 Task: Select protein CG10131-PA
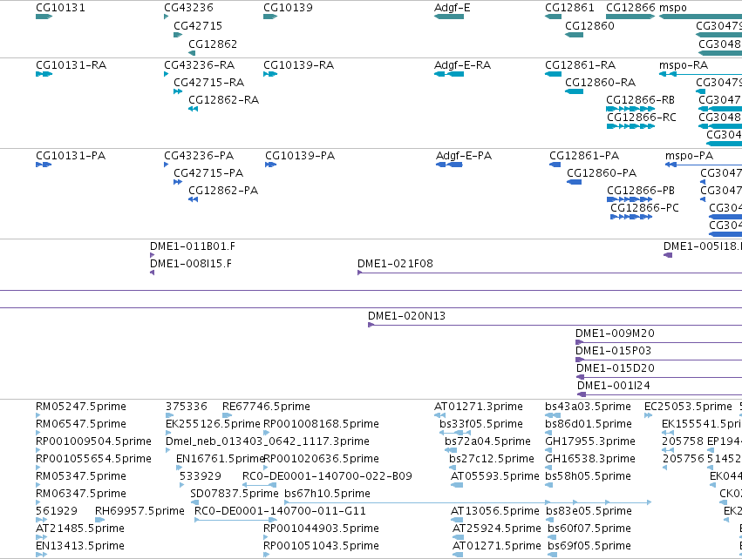[x=71, y=156]
